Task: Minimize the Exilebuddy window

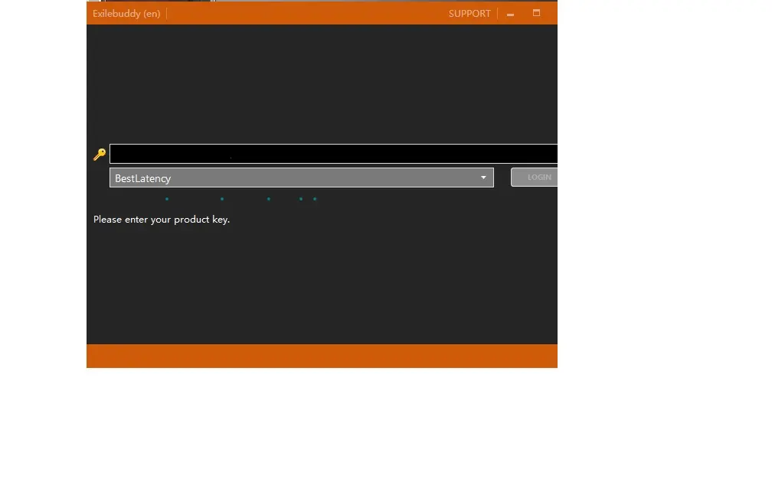Action: 511,15
